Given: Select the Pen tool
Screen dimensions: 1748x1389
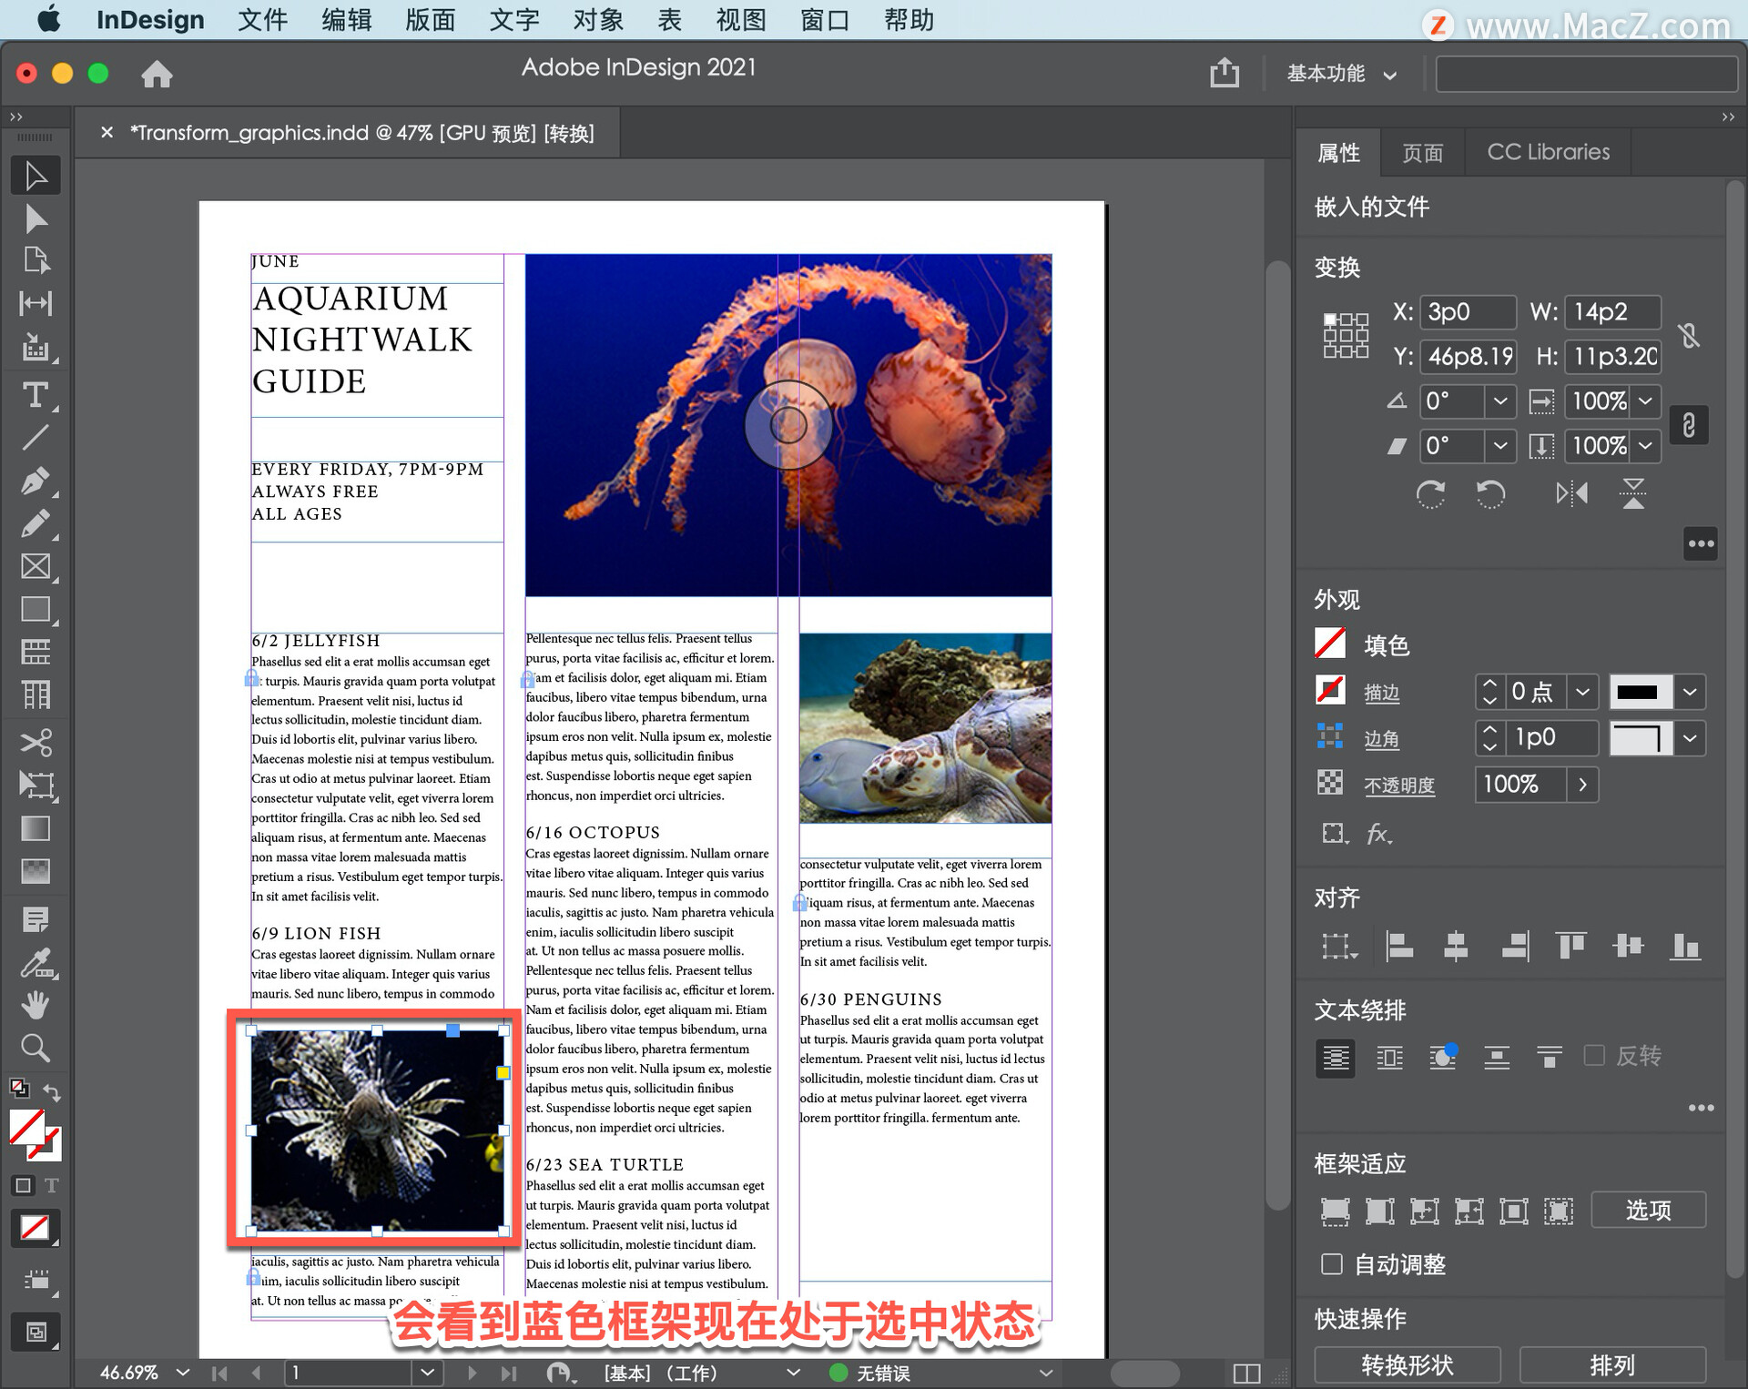Looking at the screenshot, I should (x=36, y=481).
